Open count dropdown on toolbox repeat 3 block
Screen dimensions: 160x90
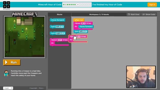tap(60, 40)
